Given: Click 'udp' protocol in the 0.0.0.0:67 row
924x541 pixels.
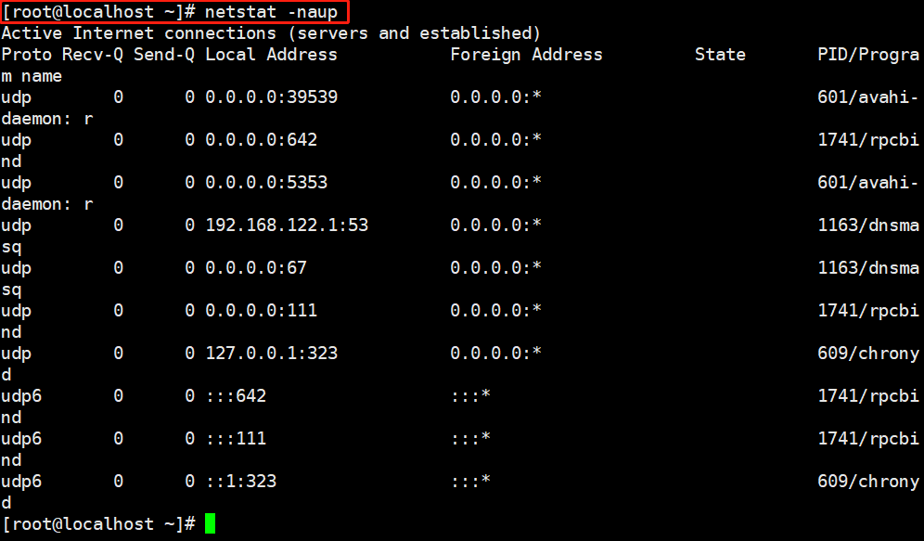Looking at the screenshot, I should pyautogui.click(x=17, y=269).
